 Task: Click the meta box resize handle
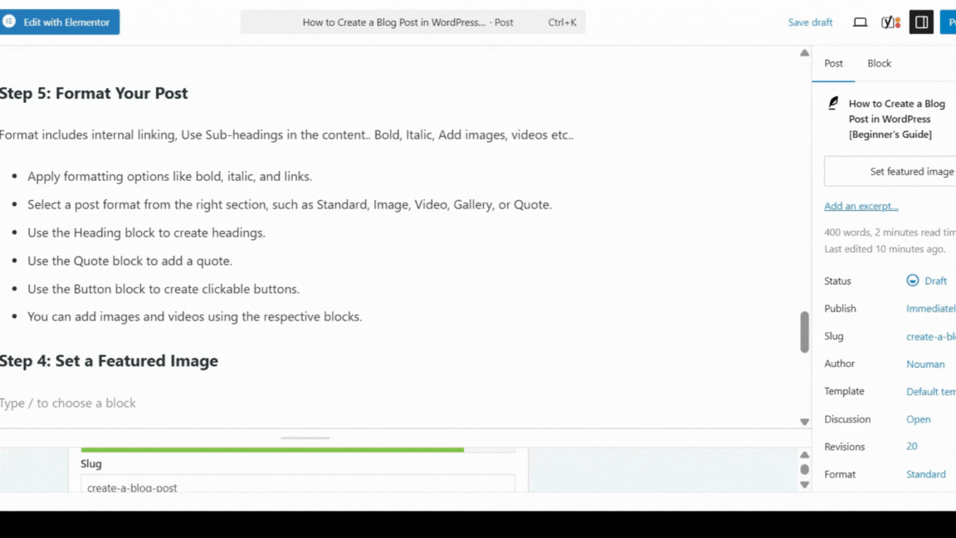coord(305,438)
